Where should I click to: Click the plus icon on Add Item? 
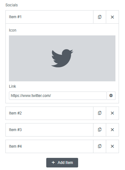point(53,163)
